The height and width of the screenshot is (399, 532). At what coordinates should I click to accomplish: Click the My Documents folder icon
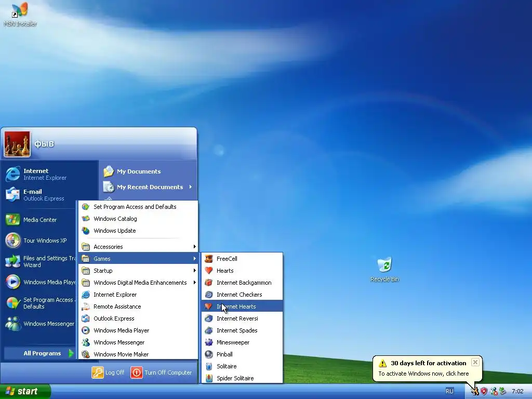coord(109,171)
